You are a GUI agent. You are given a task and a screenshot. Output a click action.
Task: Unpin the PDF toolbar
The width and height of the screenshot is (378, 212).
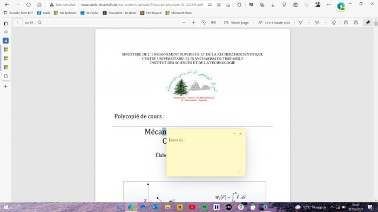click(x=368, y=23)
